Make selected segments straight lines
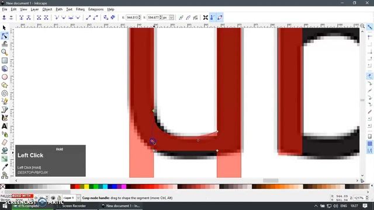 coord(88,17)
